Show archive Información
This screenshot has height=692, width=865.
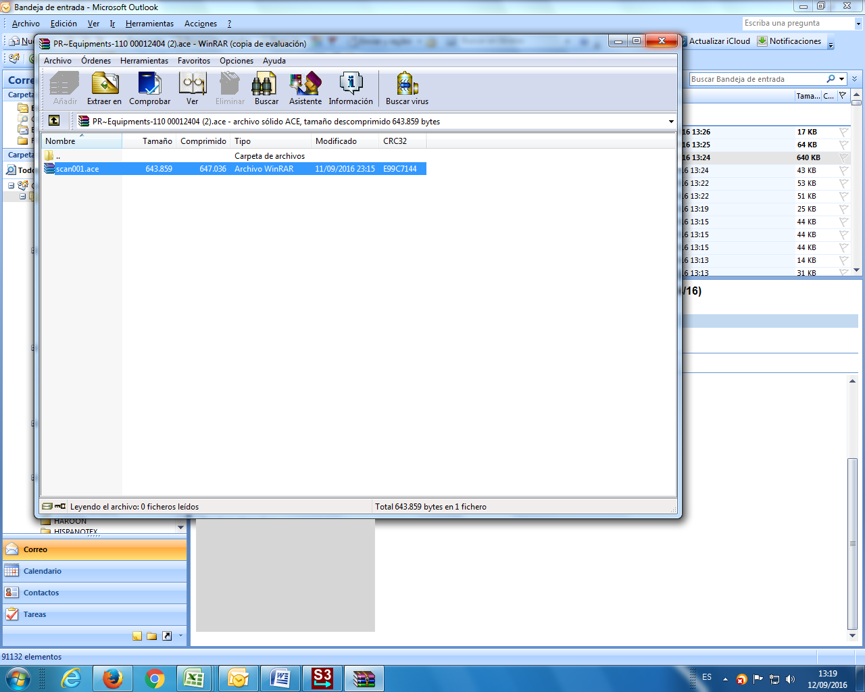point(351,89)
